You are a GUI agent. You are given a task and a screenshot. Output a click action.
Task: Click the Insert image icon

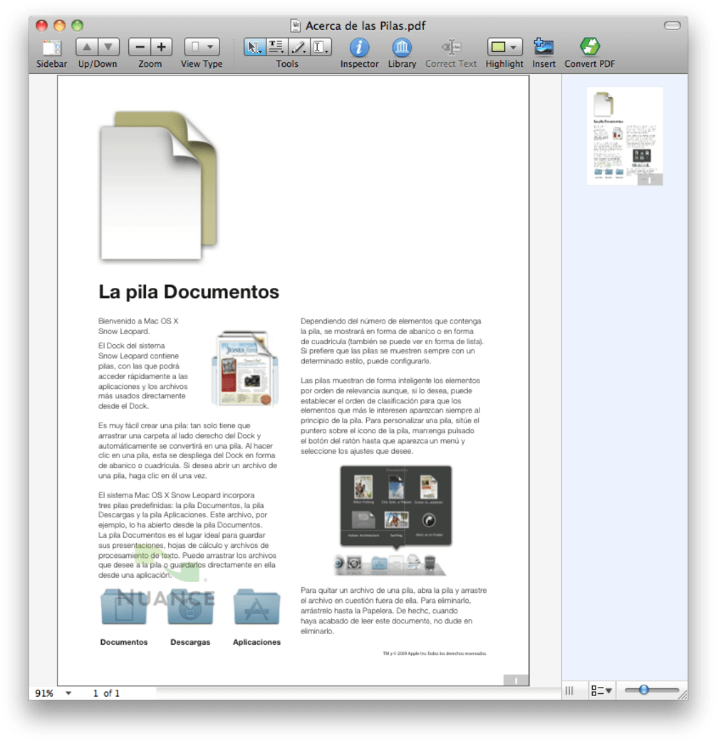(543, 46)
